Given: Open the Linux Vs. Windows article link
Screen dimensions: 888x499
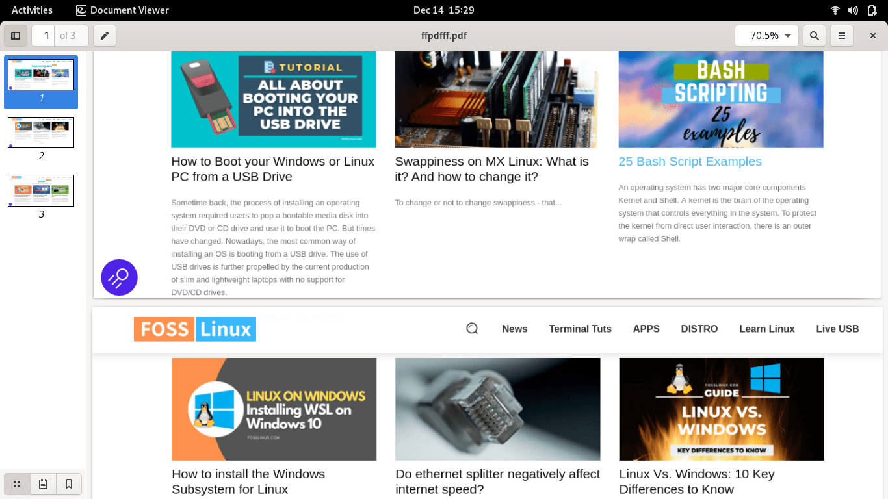Looking at the screenshot, I should 696,481.
